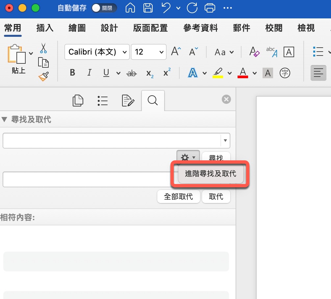The width and height of the screenshot is (331, 299).
Task: Click the 全部取代 button
Action: click(x=178, y=196)
